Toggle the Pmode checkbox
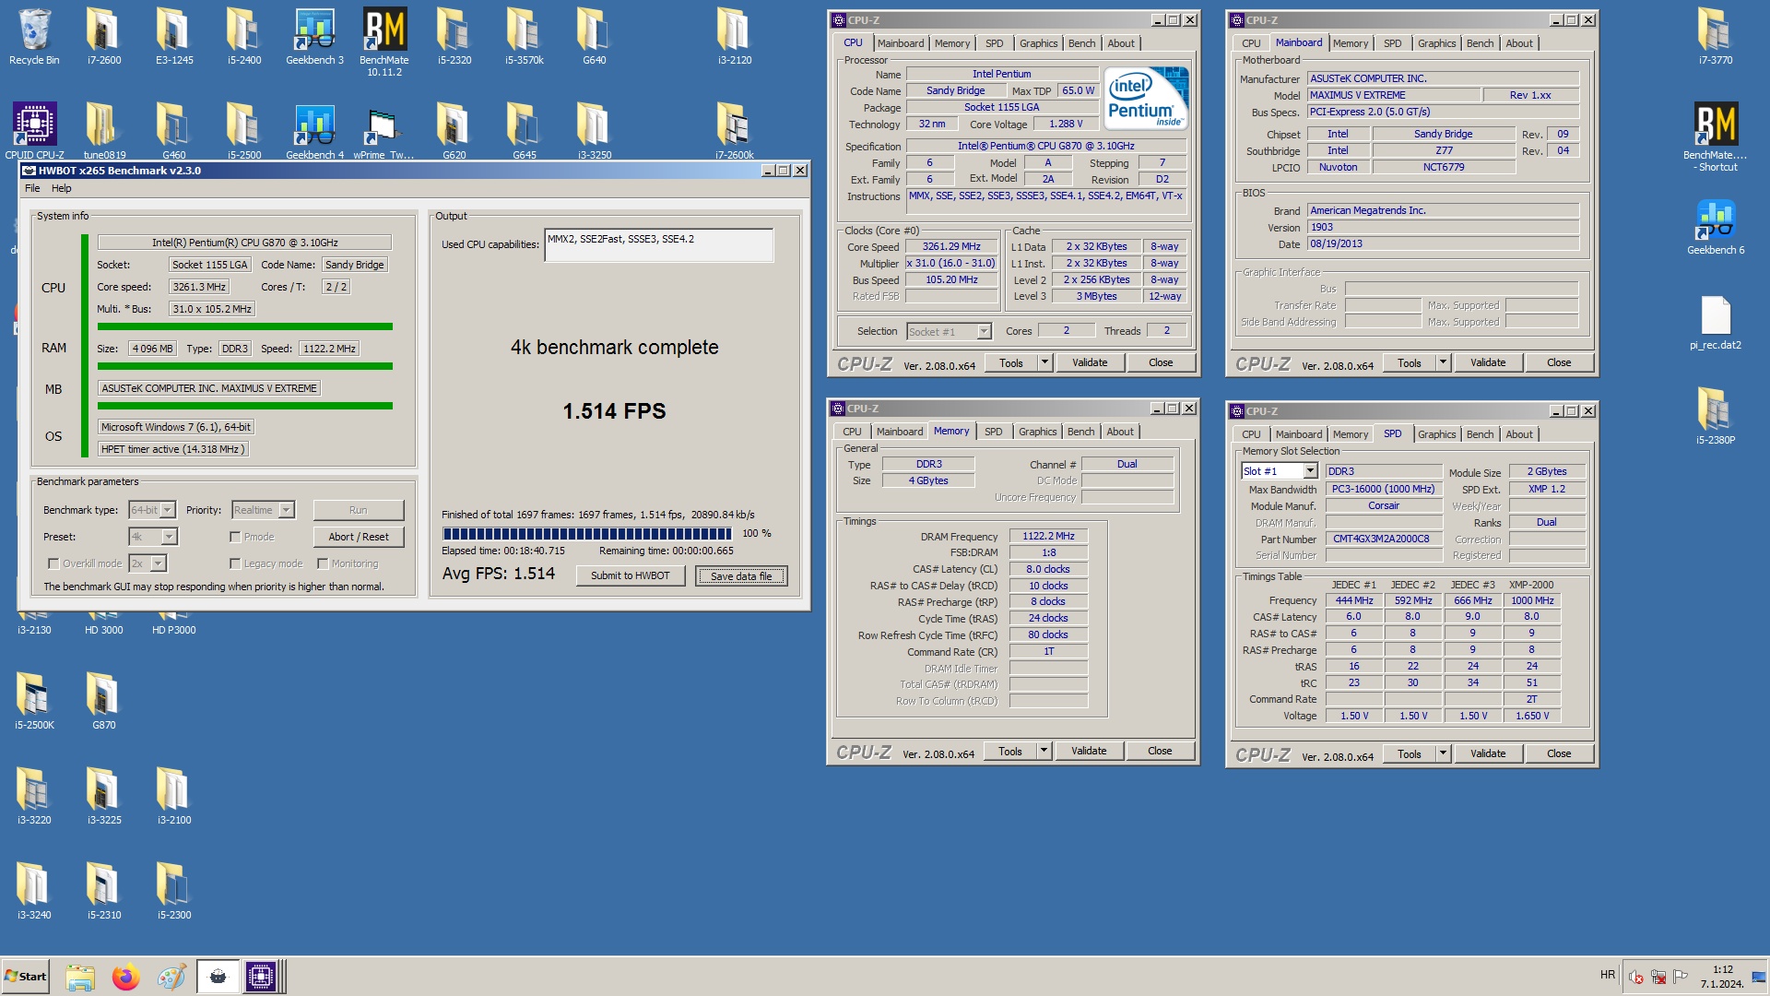 (x=235, y=537)
